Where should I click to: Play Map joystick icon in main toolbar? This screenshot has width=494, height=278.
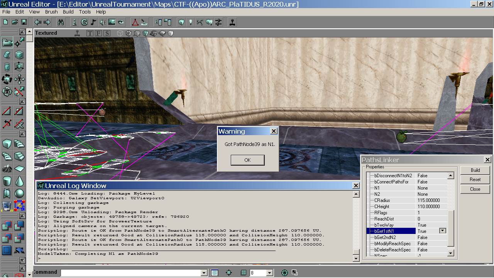(x=232, y=22)
